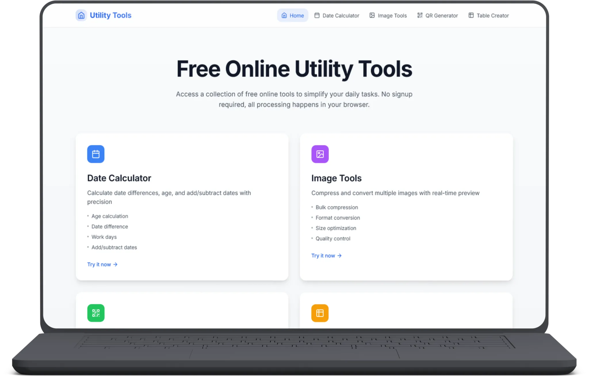Viewport: 589px width, 377px height.
Task: Click the Utility Tools home logo icon
Action: tap(81, 15)
